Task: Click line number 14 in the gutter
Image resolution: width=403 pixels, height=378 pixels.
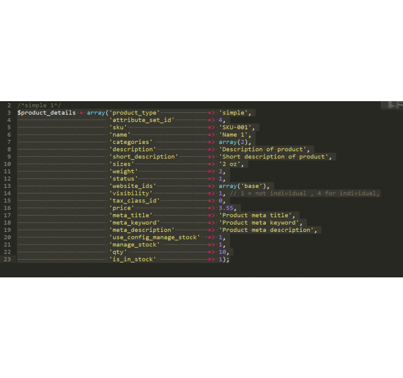Action: pos(7,193)
